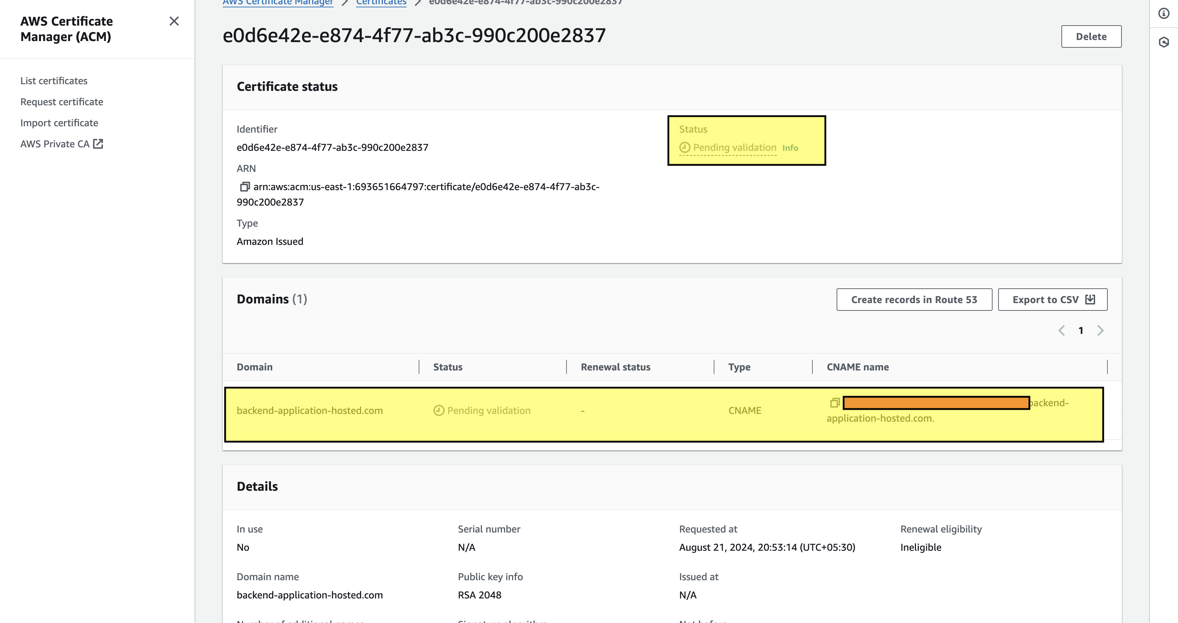Copy the CNAME name icon
Image resolution: width=1178 pixels, height=623 pixels.
pos(835,402)
